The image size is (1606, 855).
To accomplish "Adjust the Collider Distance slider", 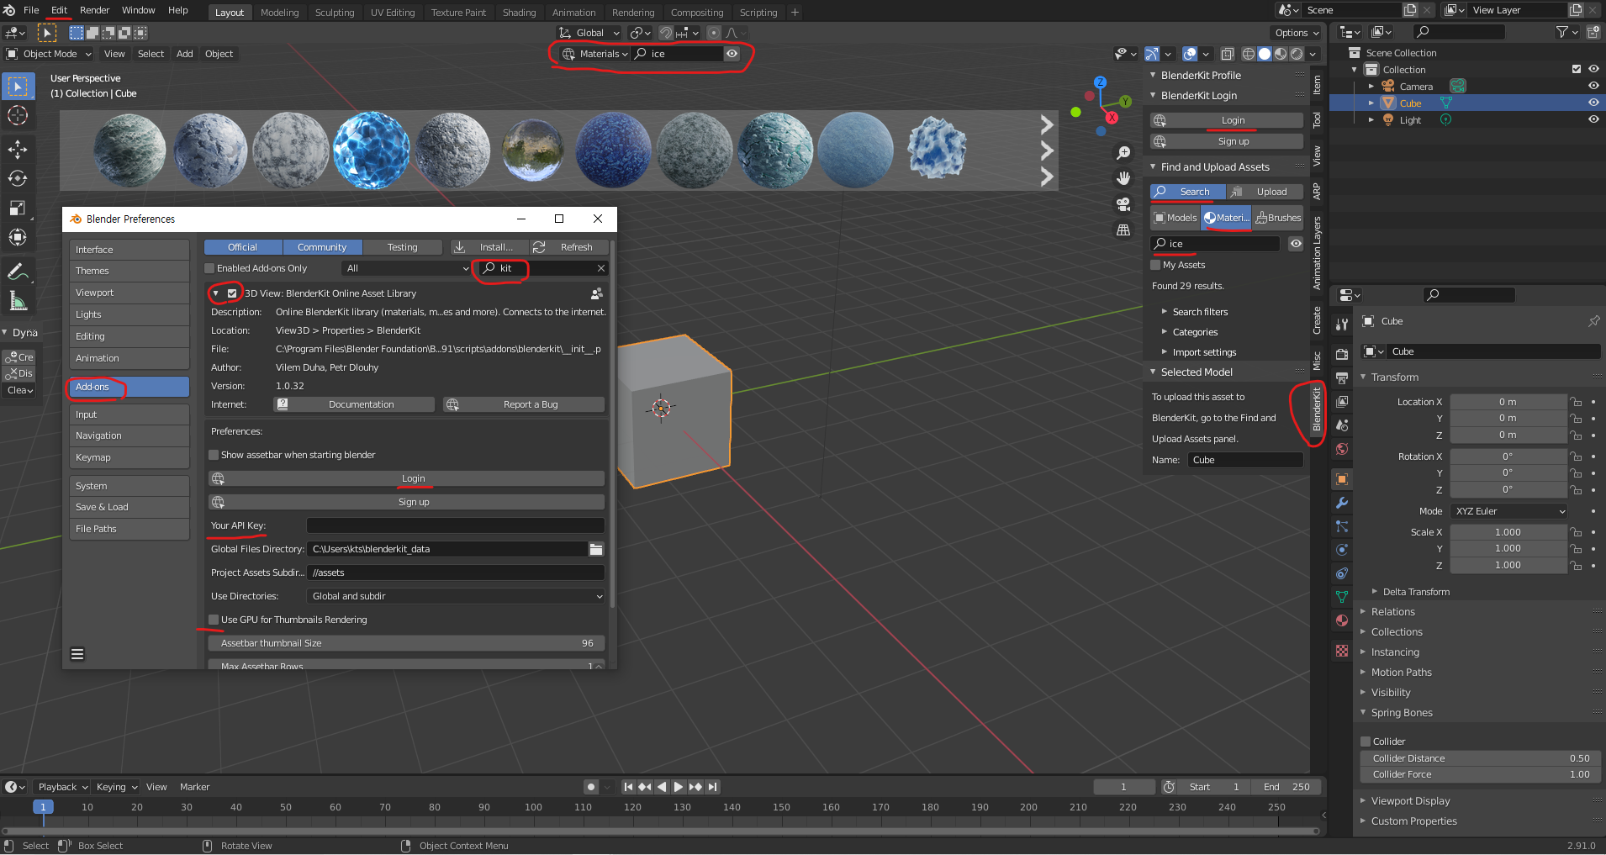I will tap(1480, 758).
